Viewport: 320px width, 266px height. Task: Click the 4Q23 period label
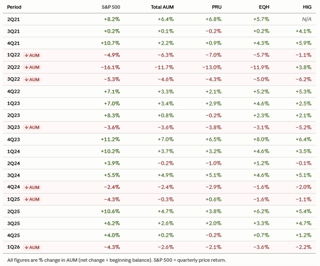click(x=13, y=140)
